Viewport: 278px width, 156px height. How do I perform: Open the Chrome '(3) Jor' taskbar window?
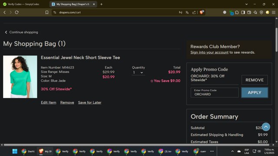[165, 151]
